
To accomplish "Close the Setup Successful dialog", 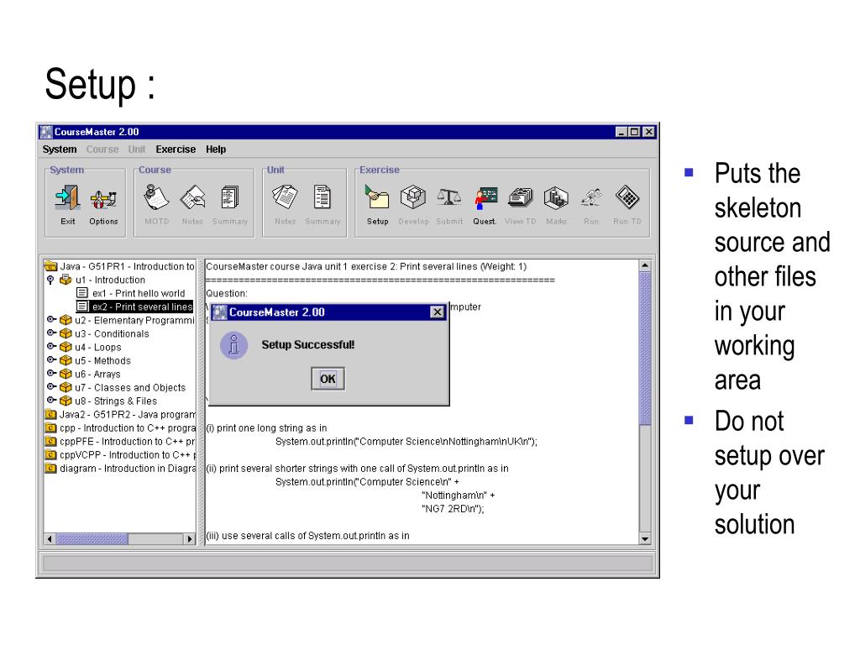I will (437, 312).
